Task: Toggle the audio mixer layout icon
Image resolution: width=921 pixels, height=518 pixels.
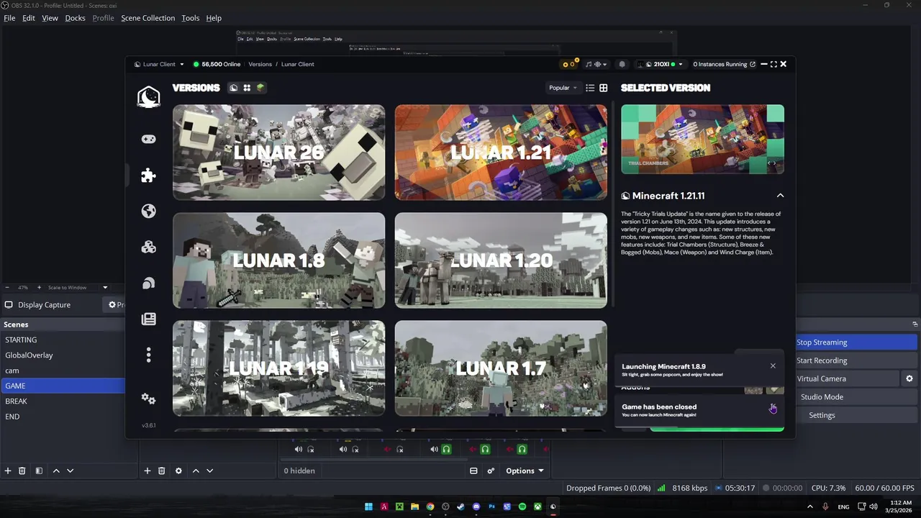Action: 473,471
